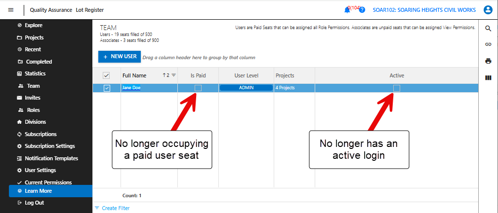The width and height of the screenshot is (498, 213).
Task: Click the Statistics chart icon in sidebar
Action: [19, 73]
